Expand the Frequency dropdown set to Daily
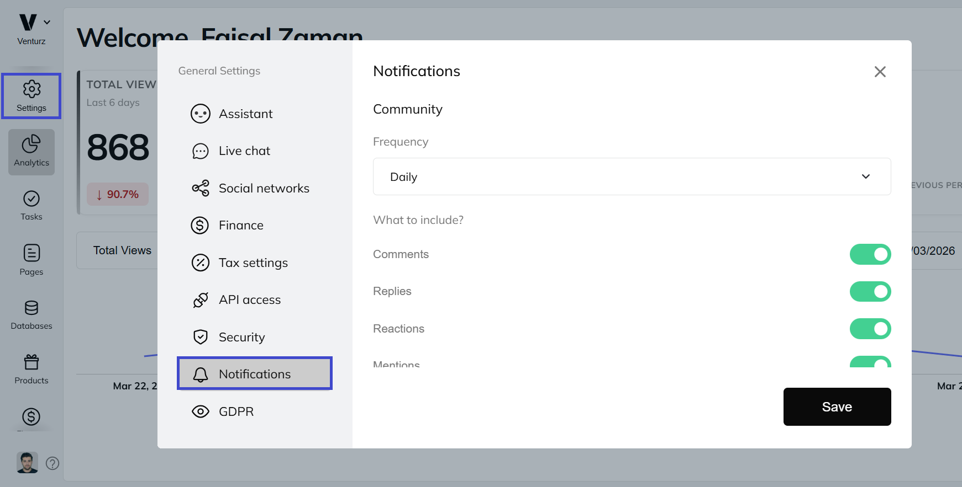 point(632,176)
